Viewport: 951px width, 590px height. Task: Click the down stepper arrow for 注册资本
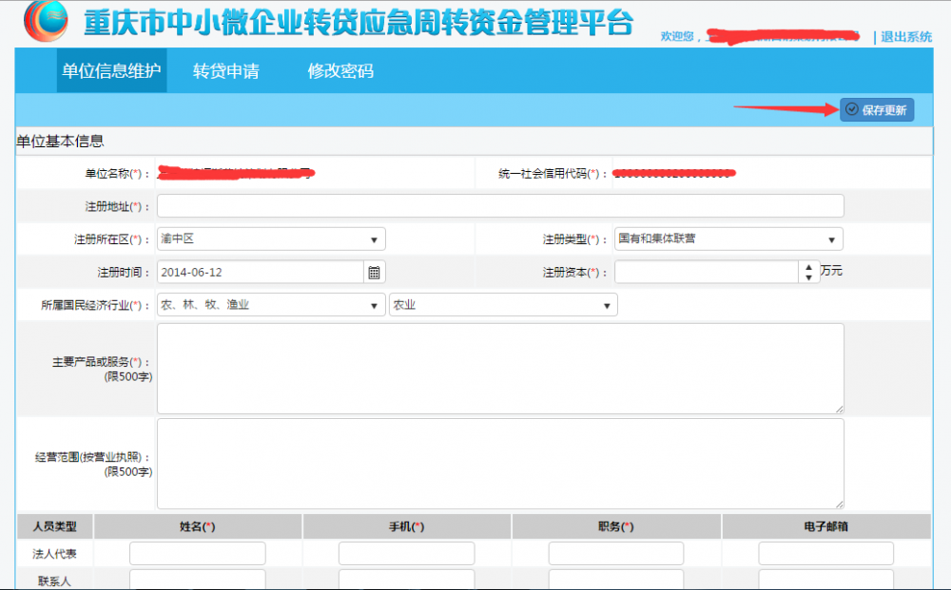807,276
